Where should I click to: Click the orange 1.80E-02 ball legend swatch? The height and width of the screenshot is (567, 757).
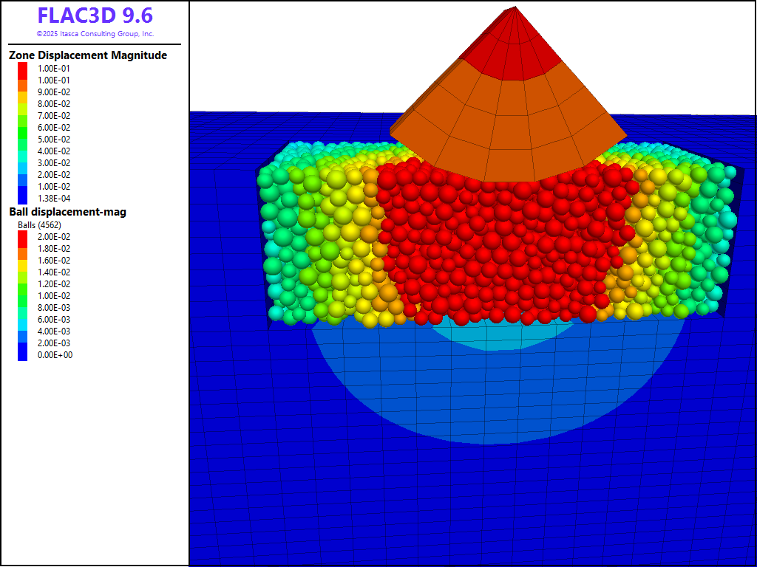[x=23, y=248]
